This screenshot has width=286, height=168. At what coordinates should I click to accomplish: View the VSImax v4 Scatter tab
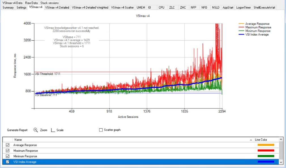[x=122, y=8]
